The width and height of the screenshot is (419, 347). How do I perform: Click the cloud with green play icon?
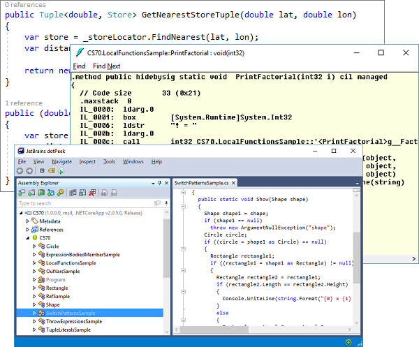click(x=61, y=171)
